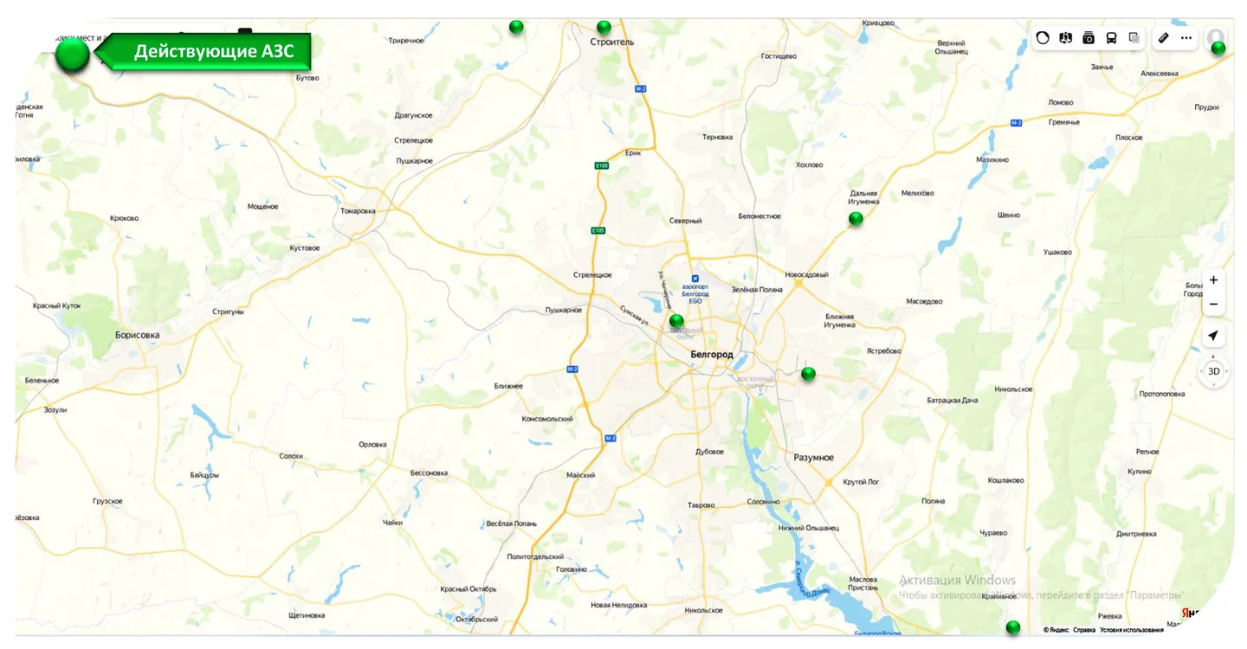The width and height of the screenshot is (1247, 649).
Task: Open the three-dots more menu
Action: click(x=1186, y=38)
